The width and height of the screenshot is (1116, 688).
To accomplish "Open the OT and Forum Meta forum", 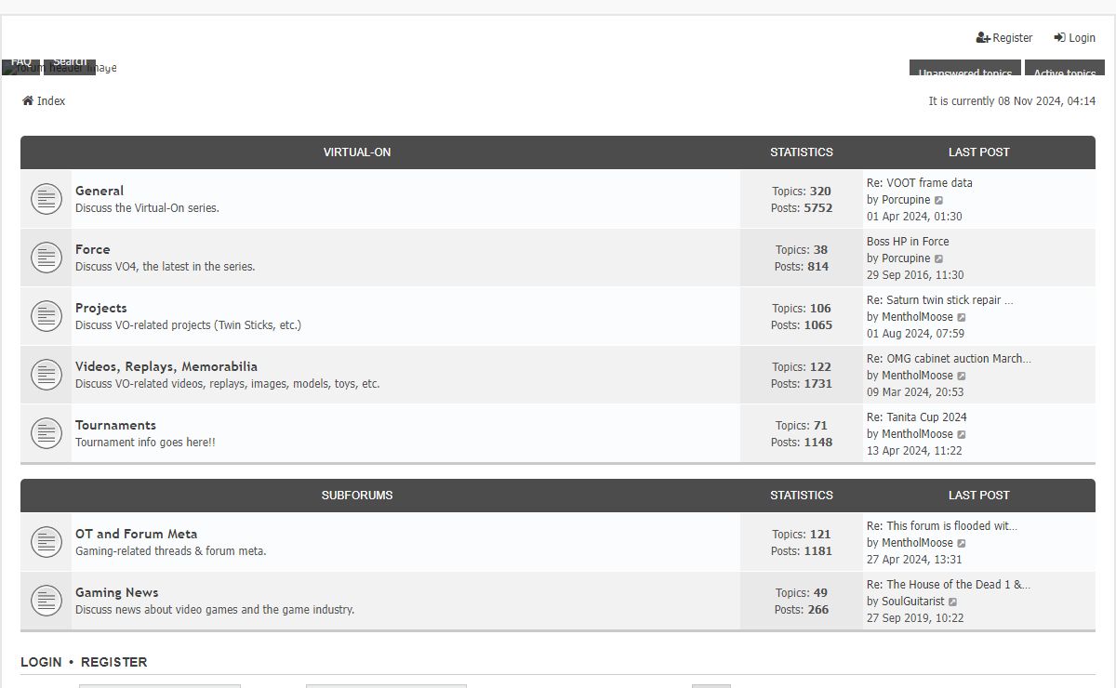I will coord(136,534).
